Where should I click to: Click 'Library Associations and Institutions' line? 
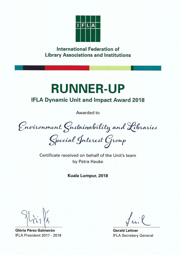click(x=88, y=55)
